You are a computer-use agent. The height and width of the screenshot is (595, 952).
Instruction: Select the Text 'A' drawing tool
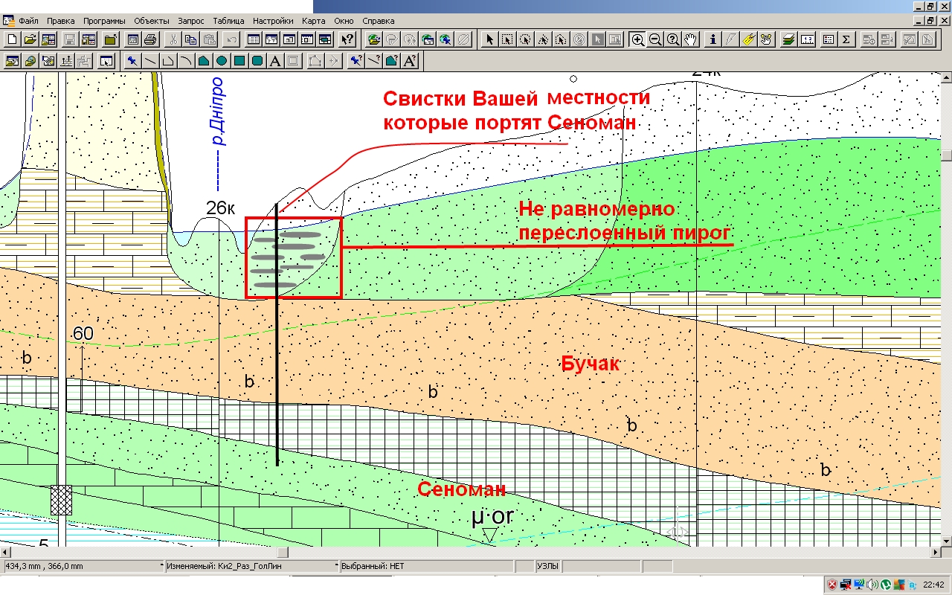pos(275,61)
